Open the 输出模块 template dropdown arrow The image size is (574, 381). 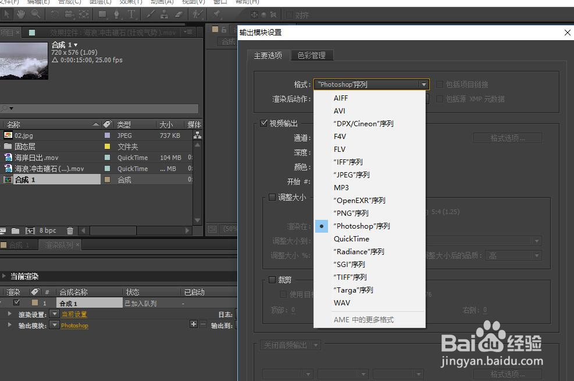click(54, 325)
